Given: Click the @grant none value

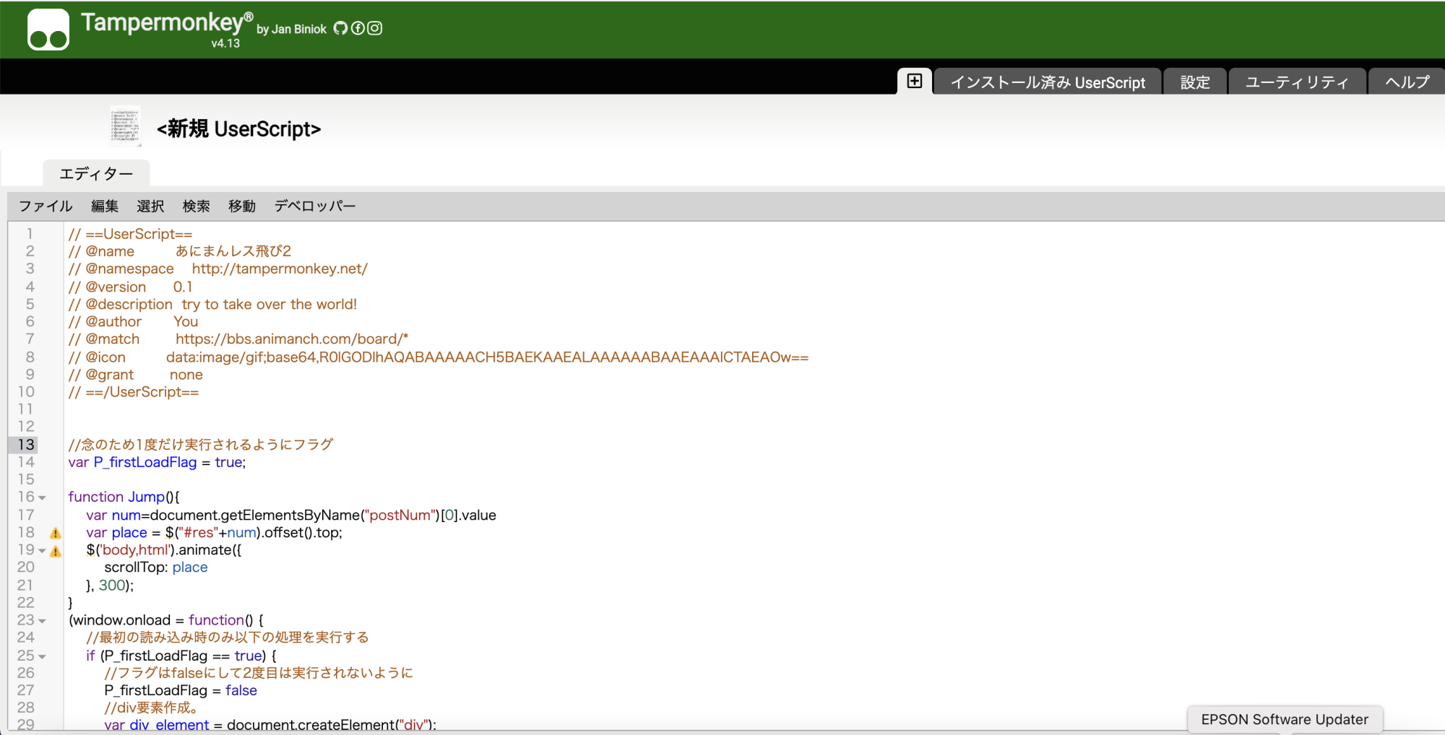Looking at the screenshot, I should [x=186, y=375].
